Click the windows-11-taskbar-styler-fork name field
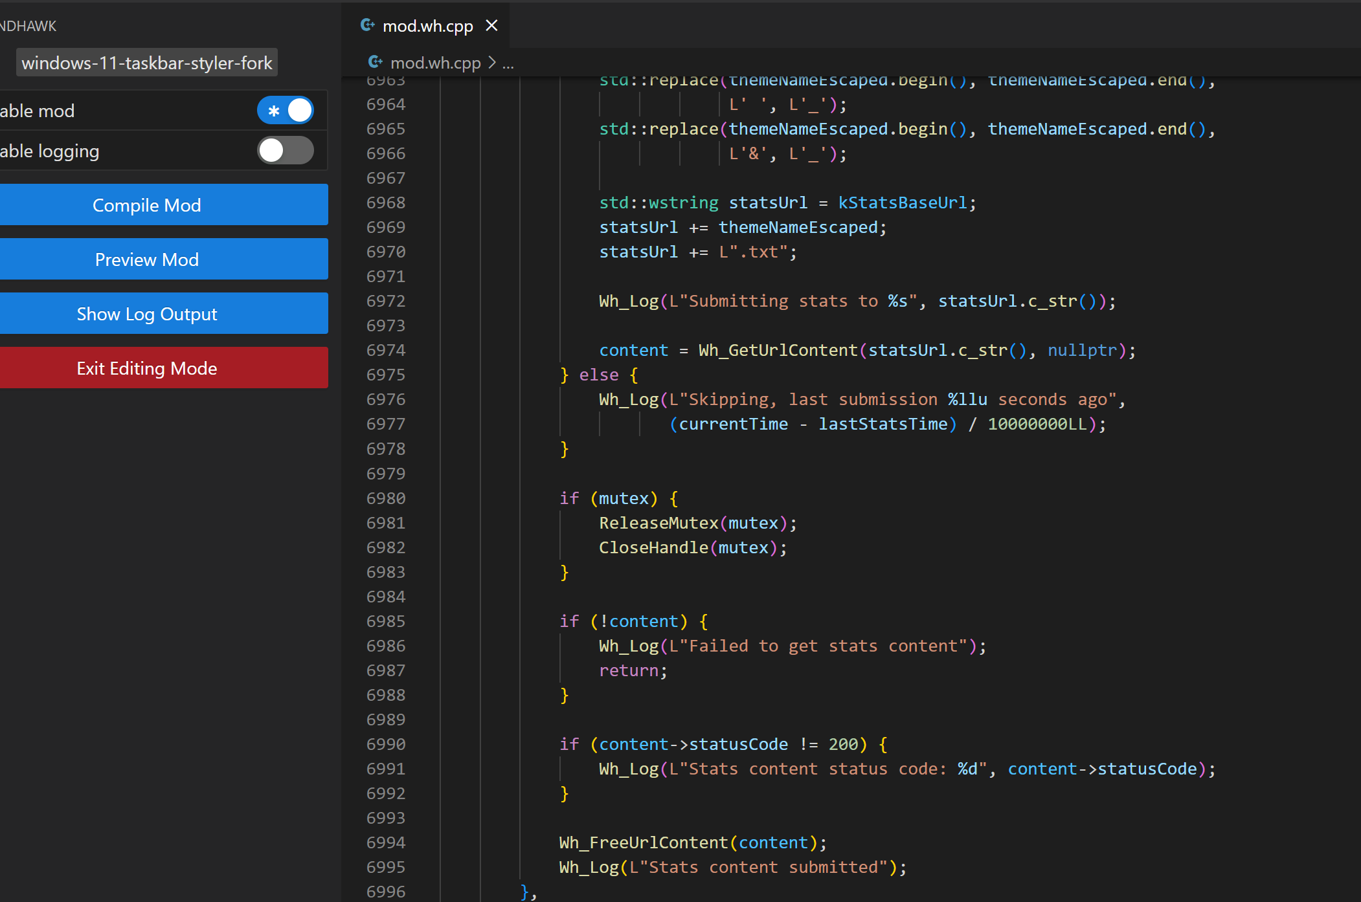 tap(147, 63)
